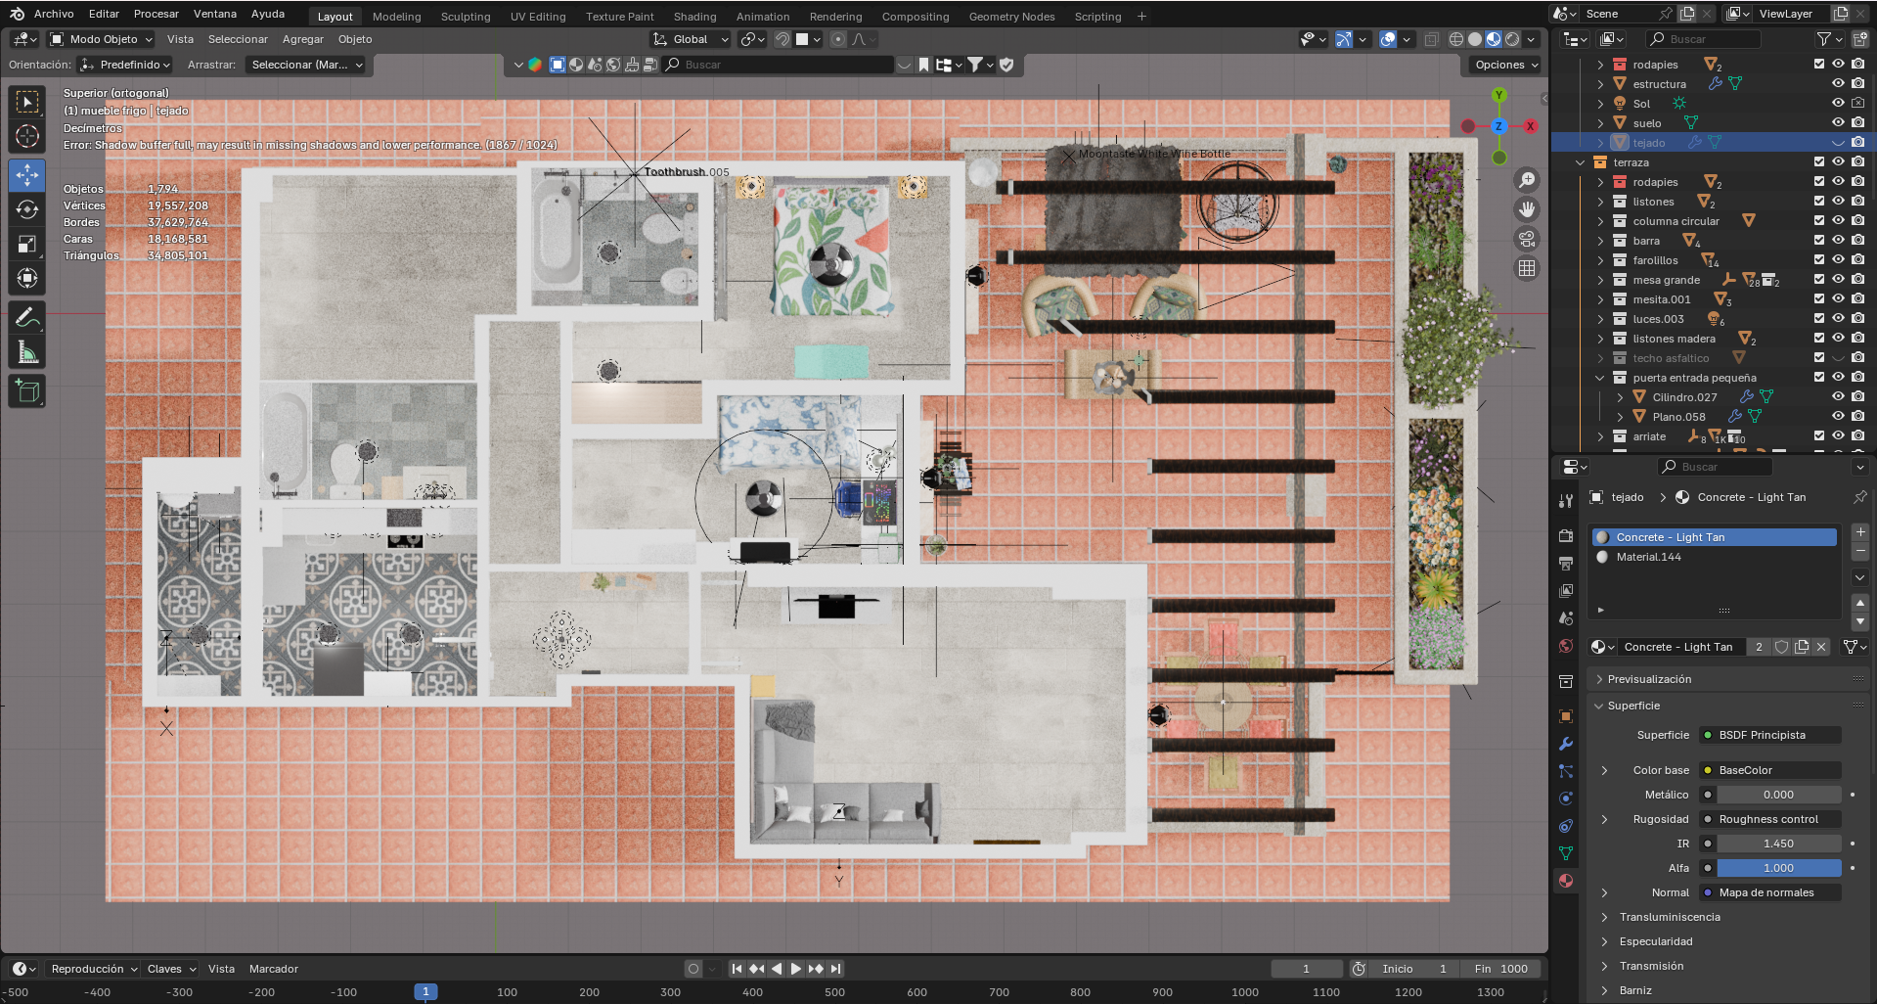Viewport: 1877px width, 1004px height.
Task: Click the viewport zoom magnifier icon
Action: [x=1526, y=180]
